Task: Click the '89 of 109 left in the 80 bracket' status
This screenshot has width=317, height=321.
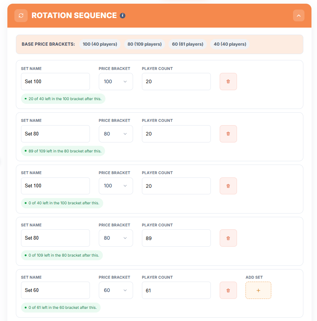Action: [x=63, y=151]
